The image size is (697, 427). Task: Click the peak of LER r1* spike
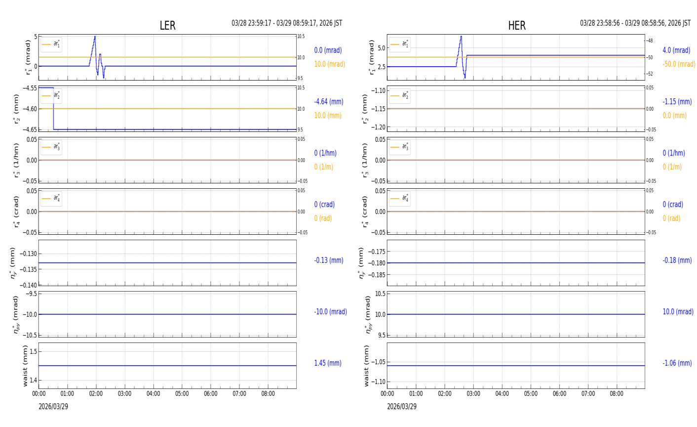pos(95,37)
